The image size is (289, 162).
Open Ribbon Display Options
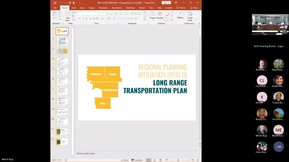tap(176, 3)
